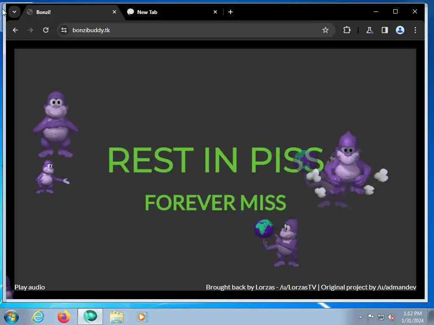Click the Play audio link
The width and height of the screenshot is (434, 325).
pyautogui.click(x=30, y=287)
